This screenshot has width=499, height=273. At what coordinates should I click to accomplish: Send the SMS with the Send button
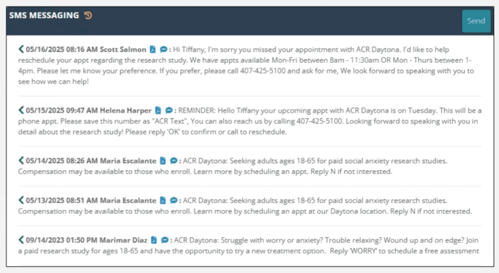(476, 21)
